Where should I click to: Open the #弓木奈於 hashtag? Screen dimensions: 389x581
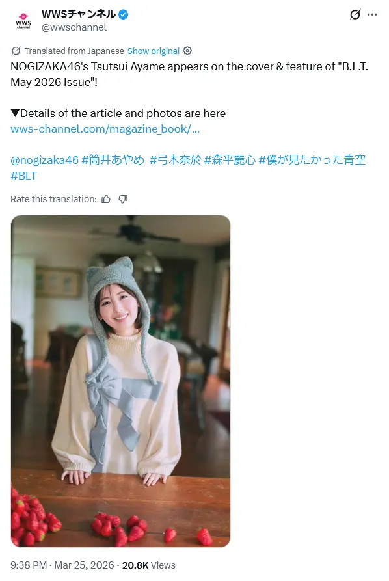[176, 160]
